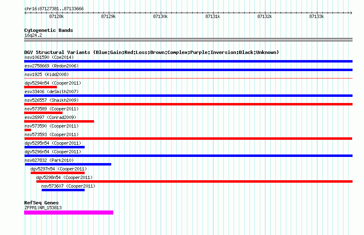
Task: Click the dgv5295n54 (Cooper2011) label
Action: [53, 143]
